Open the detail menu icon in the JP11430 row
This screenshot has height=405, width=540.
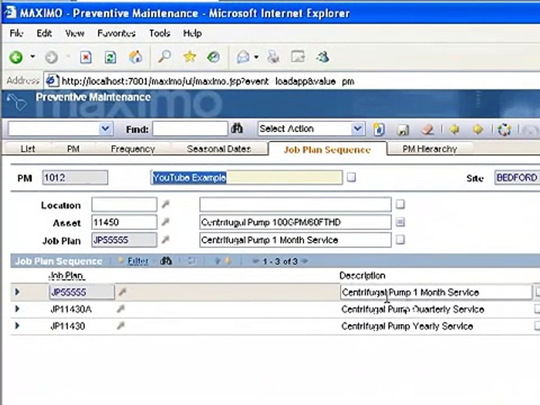coord(120,326)
